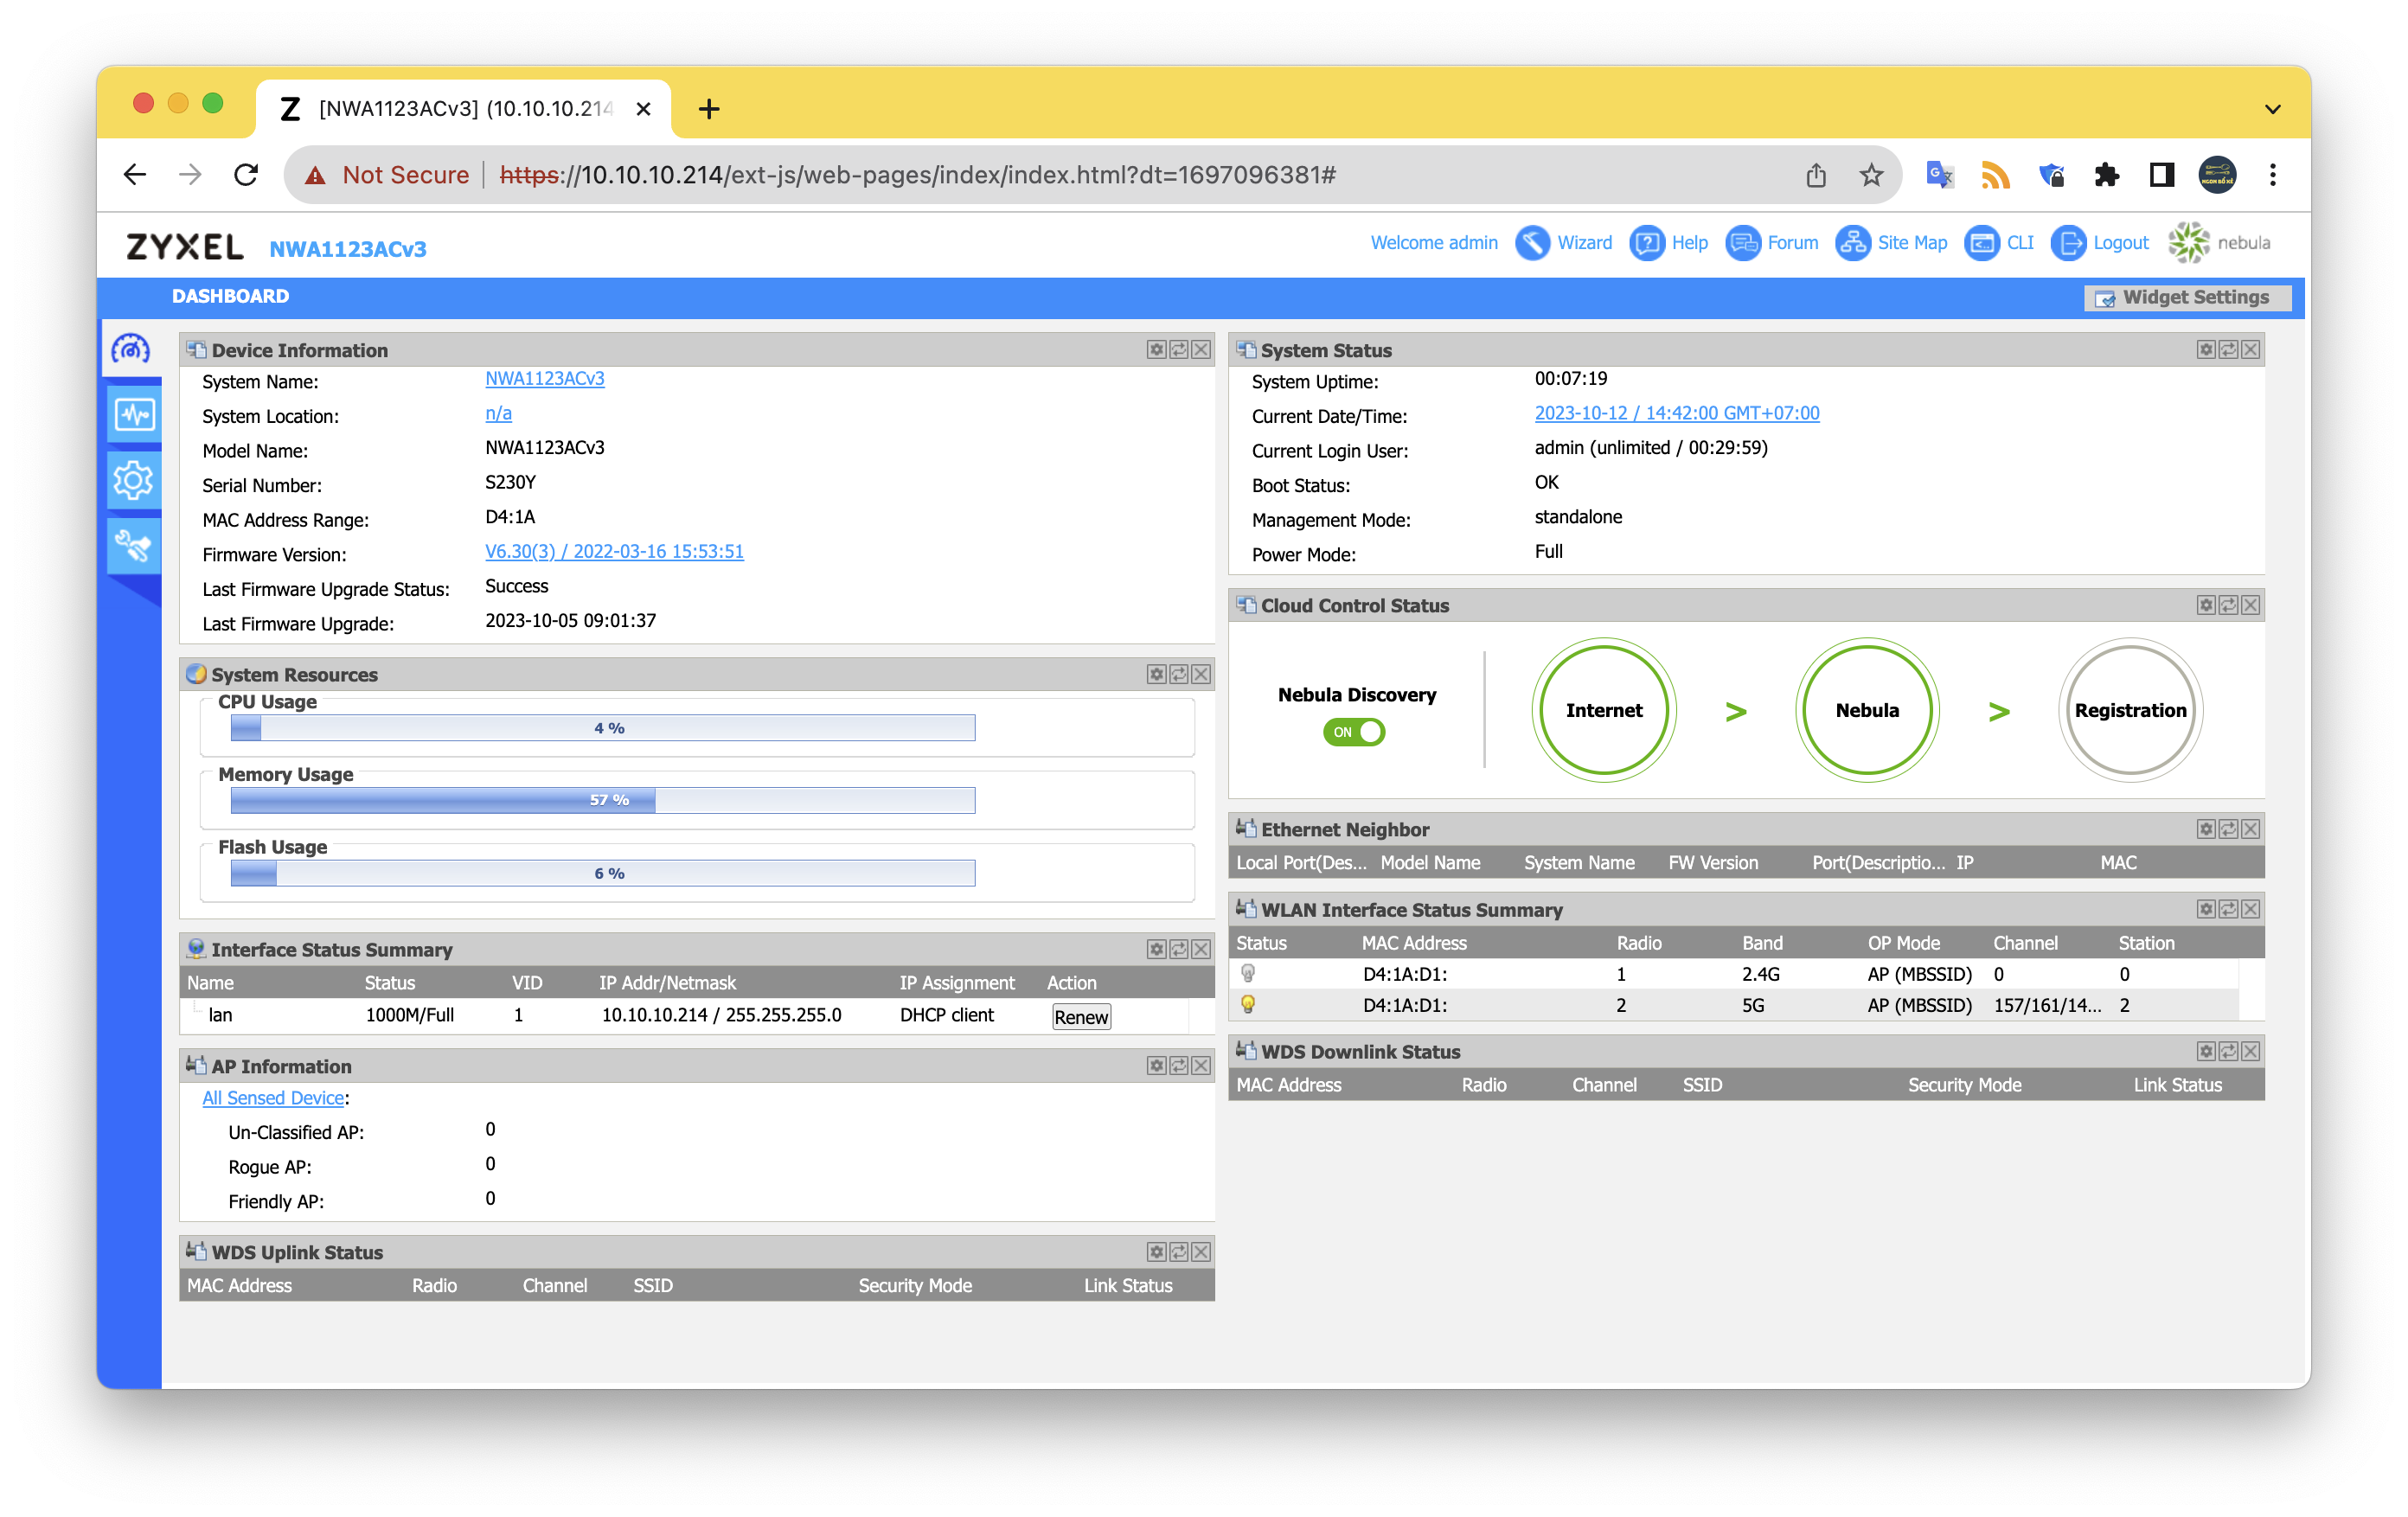Log out of the admin session

2098,243
